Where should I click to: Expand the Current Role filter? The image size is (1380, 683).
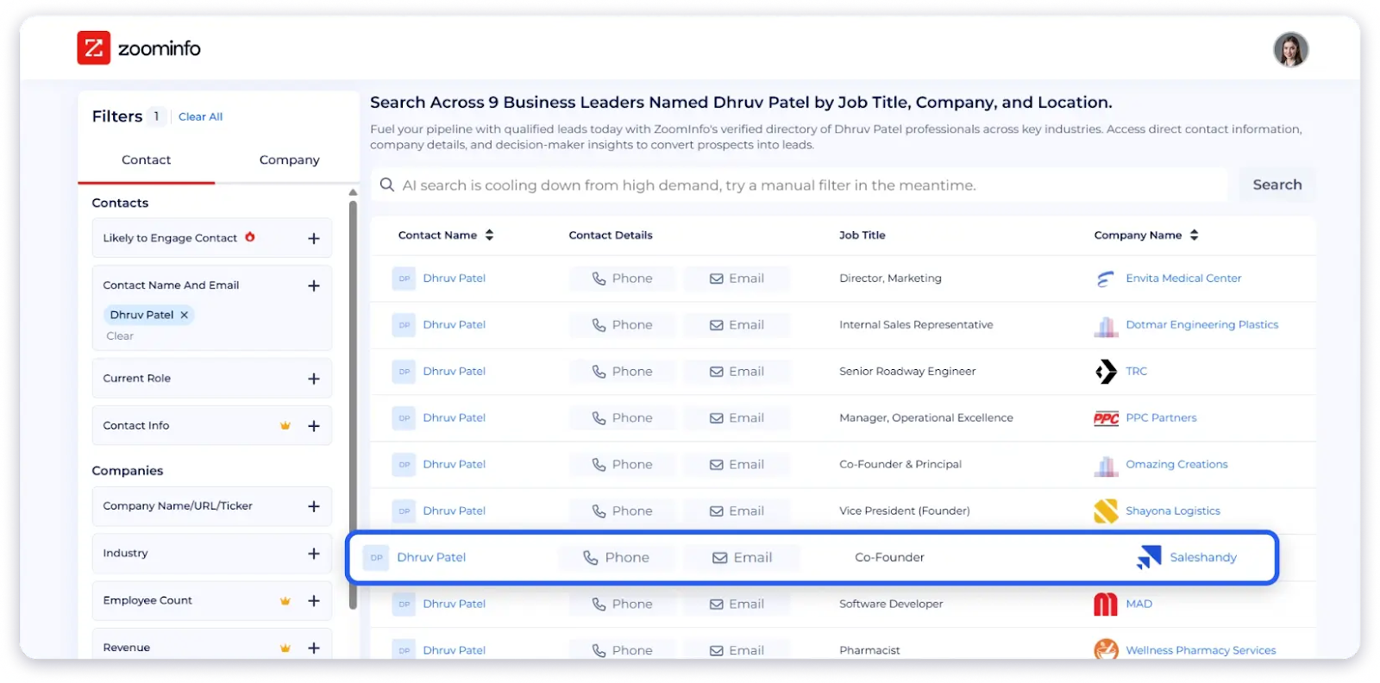point(314,379)
